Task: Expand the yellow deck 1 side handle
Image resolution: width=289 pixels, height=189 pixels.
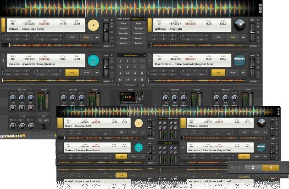Action: [x=4, y=25]
